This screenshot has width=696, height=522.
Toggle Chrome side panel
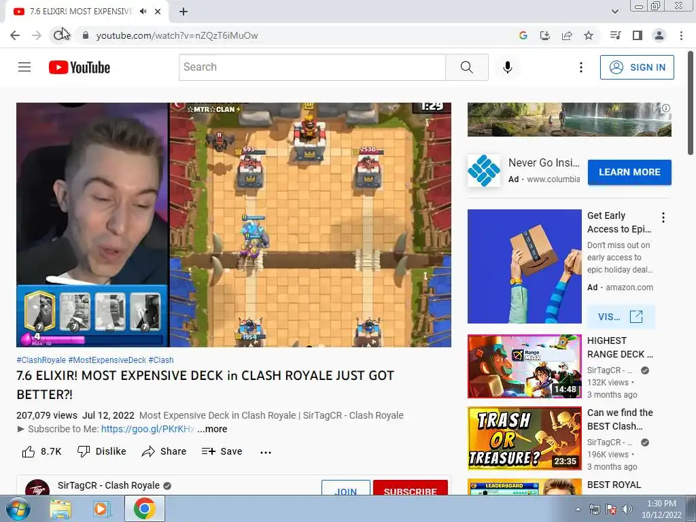(x=638, y=35)
